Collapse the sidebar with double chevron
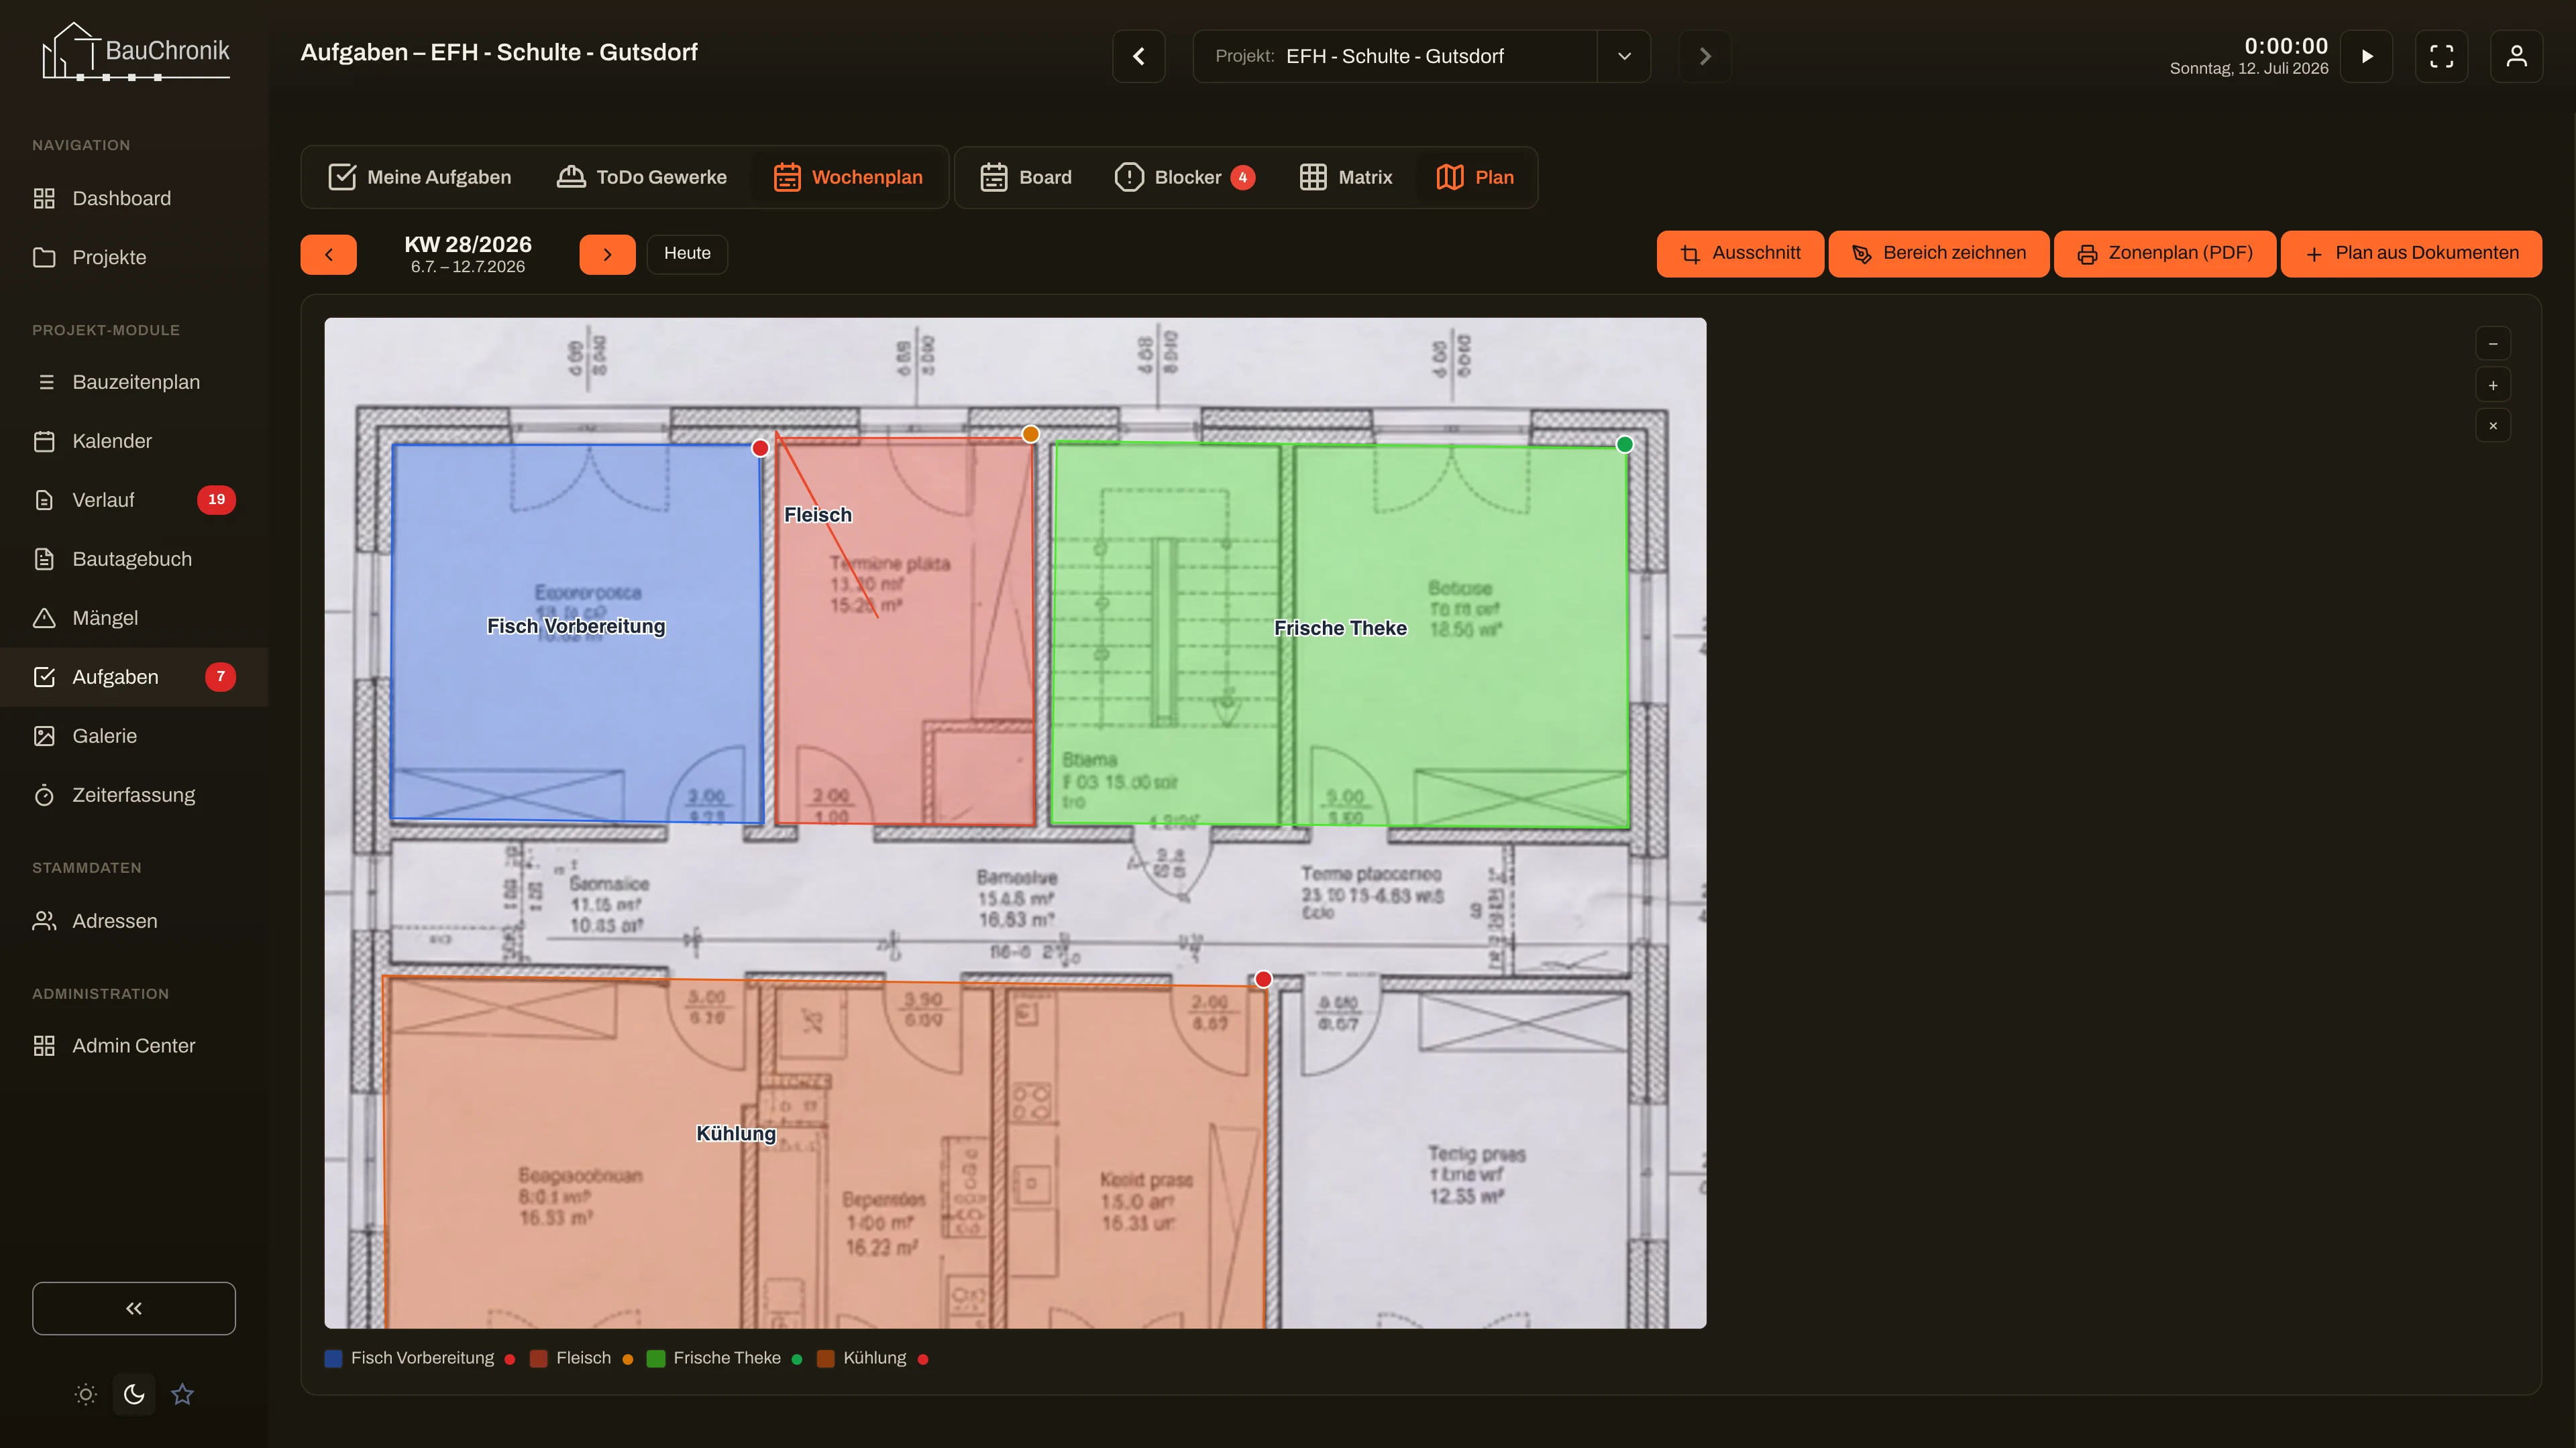This screenshot has height=1448, width=2576. click(x=134, y=1308)
